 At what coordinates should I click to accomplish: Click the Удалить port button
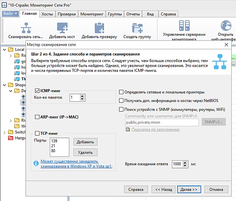tap(85, 152)
